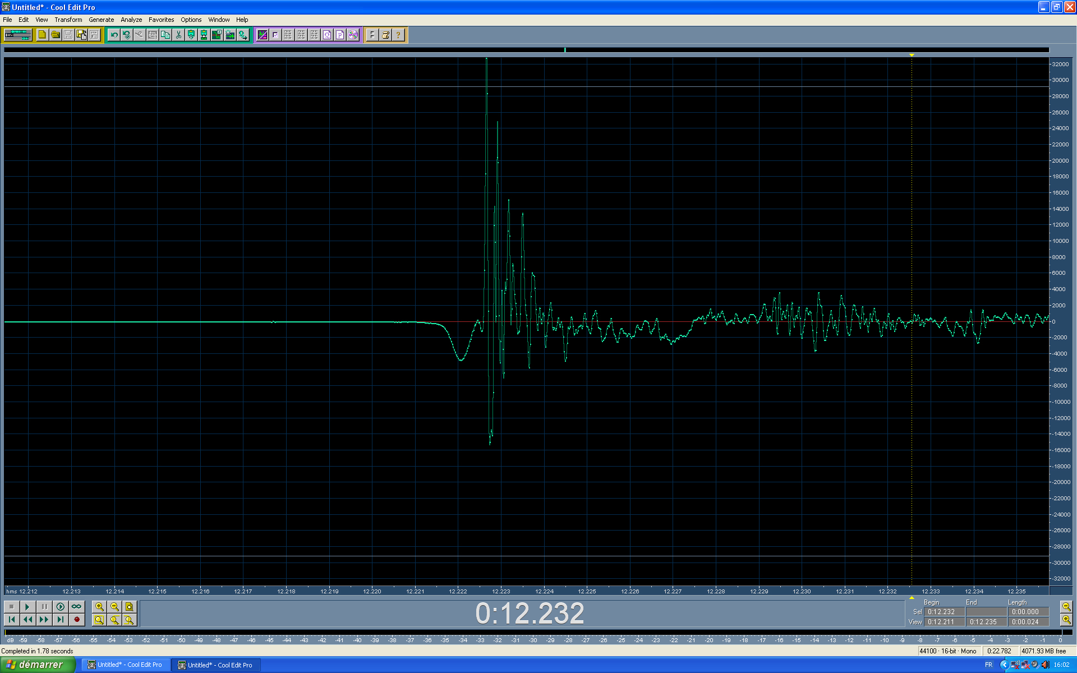Image resolution: width=1077 pixels, height=673 pixels.
Task: Click the démarrer Start button
Action: tap(38, 665)
